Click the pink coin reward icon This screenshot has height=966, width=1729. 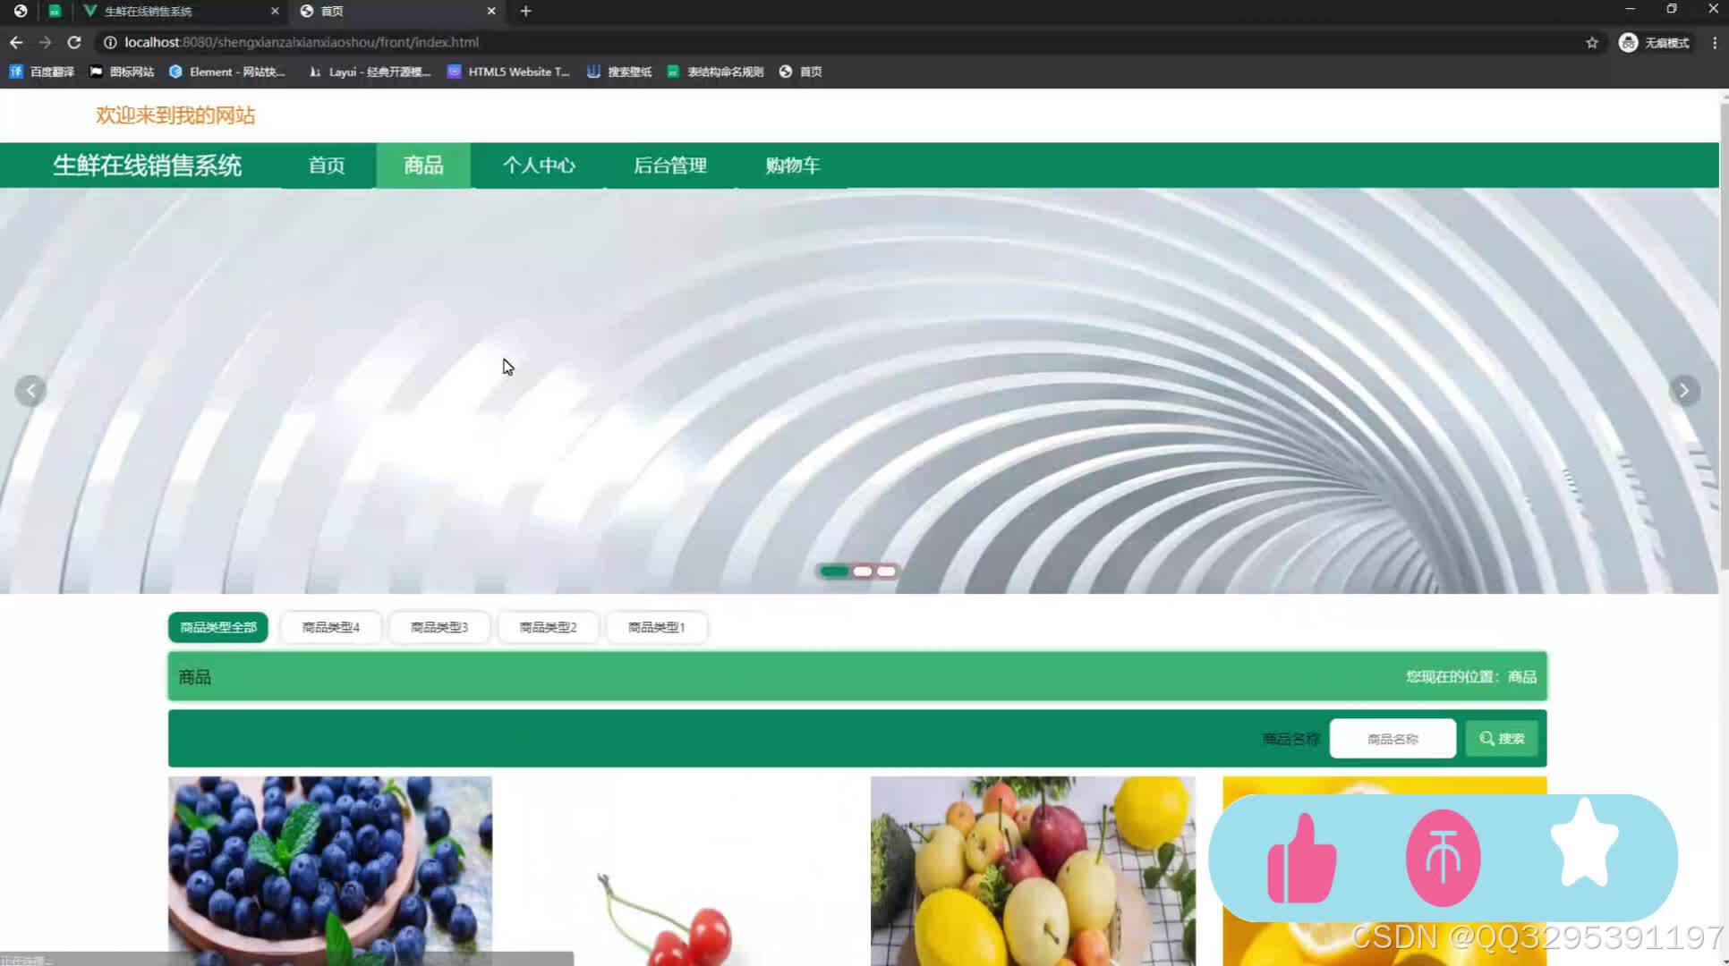(x=1442, y=856)
